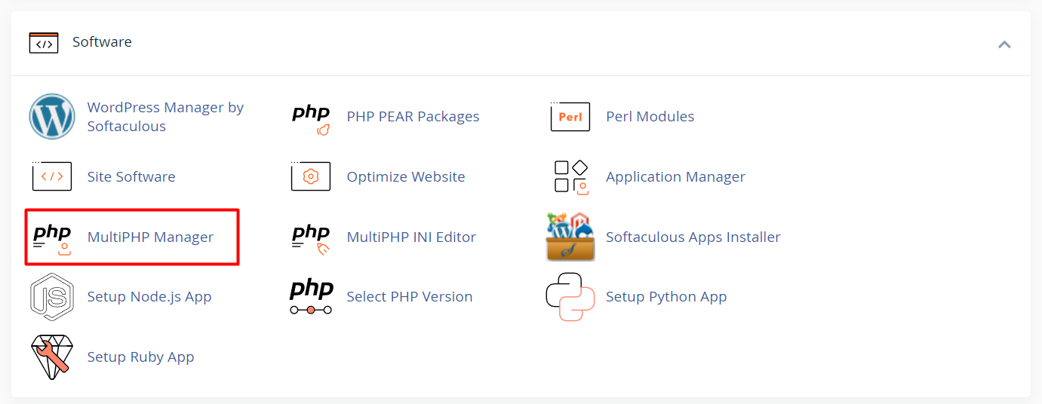Open Site Software link
1042x404 pixels.
coord(131,177)
